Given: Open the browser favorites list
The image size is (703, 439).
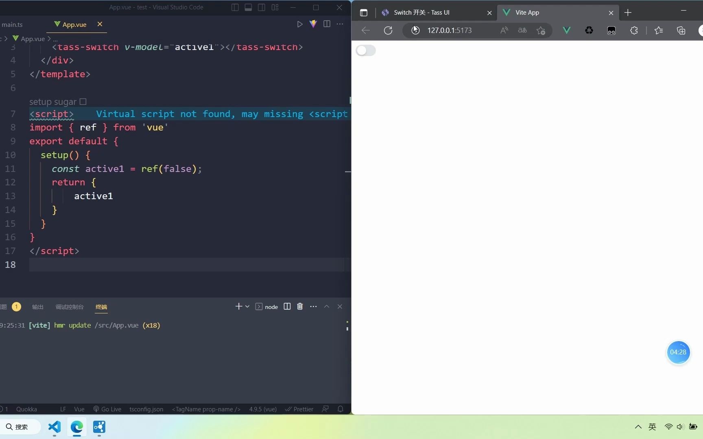Looking at the screenshot, I should (659, 30).
